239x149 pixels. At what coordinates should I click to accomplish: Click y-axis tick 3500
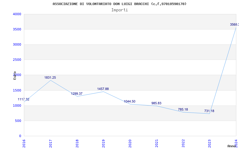17,29
